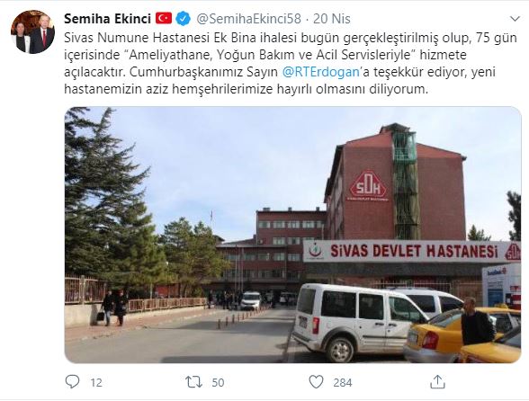
Task: Click the like count 284
Action: click(343, 382)
